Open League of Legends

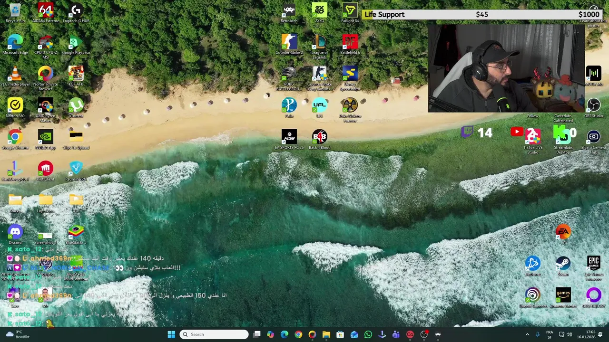(x=319, y=47)
